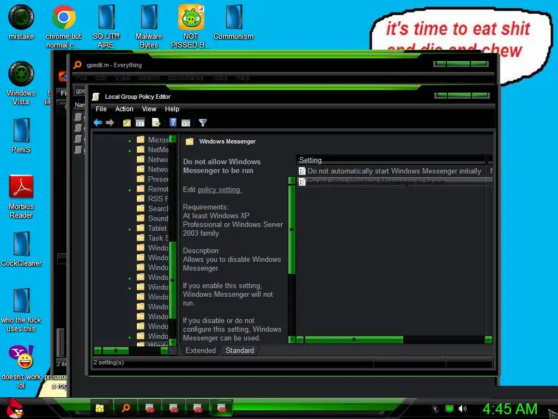Image resolution: width=558 pixels, height=419 pixels.
Task: Click the description pane vertical scrollbar thumb
Action: (x=292, y=229)
